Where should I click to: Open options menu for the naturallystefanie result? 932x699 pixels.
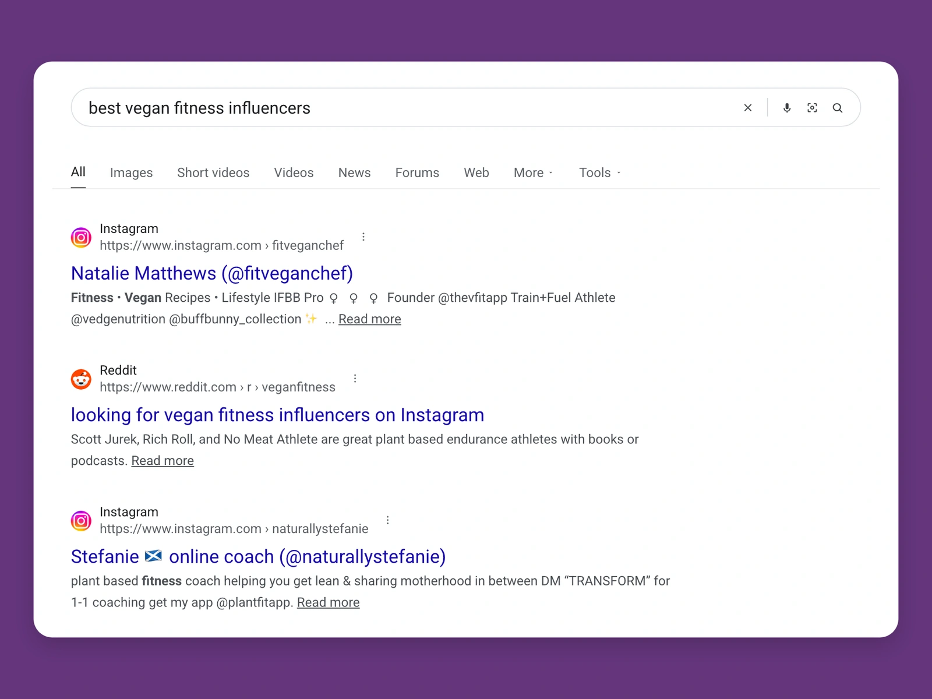388,520
